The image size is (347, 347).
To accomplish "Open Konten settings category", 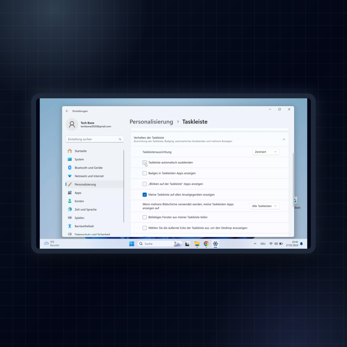I will (95, 201).
